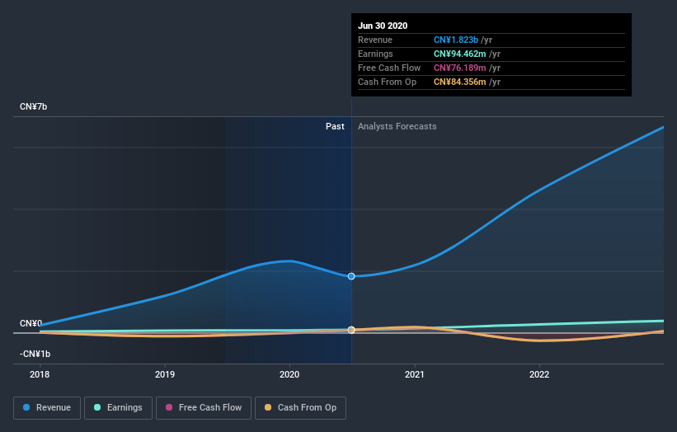Viewport: 677px width, 432px height.
Task: Click the Free Cash Flow row label in tooltip
Action: 389,68
